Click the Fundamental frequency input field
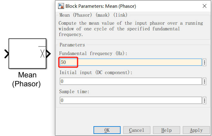Screen dimensions: 212x136 point(131,62)
